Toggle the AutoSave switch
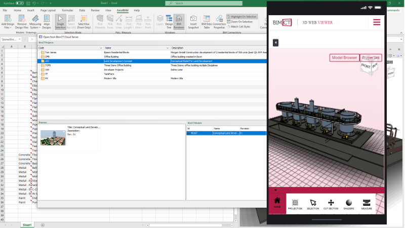The width and height of the screenshot is (405, 228). (x=19, y=4)
